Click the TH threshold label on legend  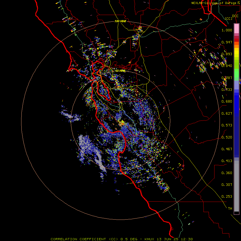[230, 209]
